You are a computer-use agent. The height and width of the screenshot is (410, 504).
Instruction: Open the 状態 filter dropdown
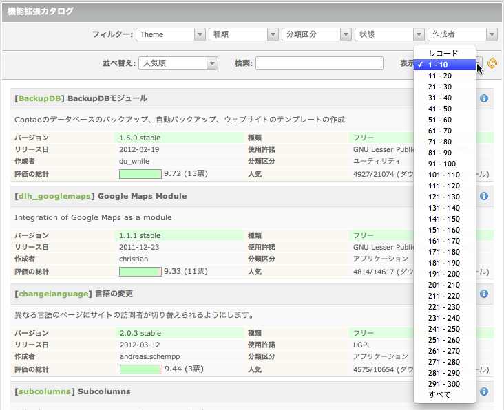[x=390, y=34]
